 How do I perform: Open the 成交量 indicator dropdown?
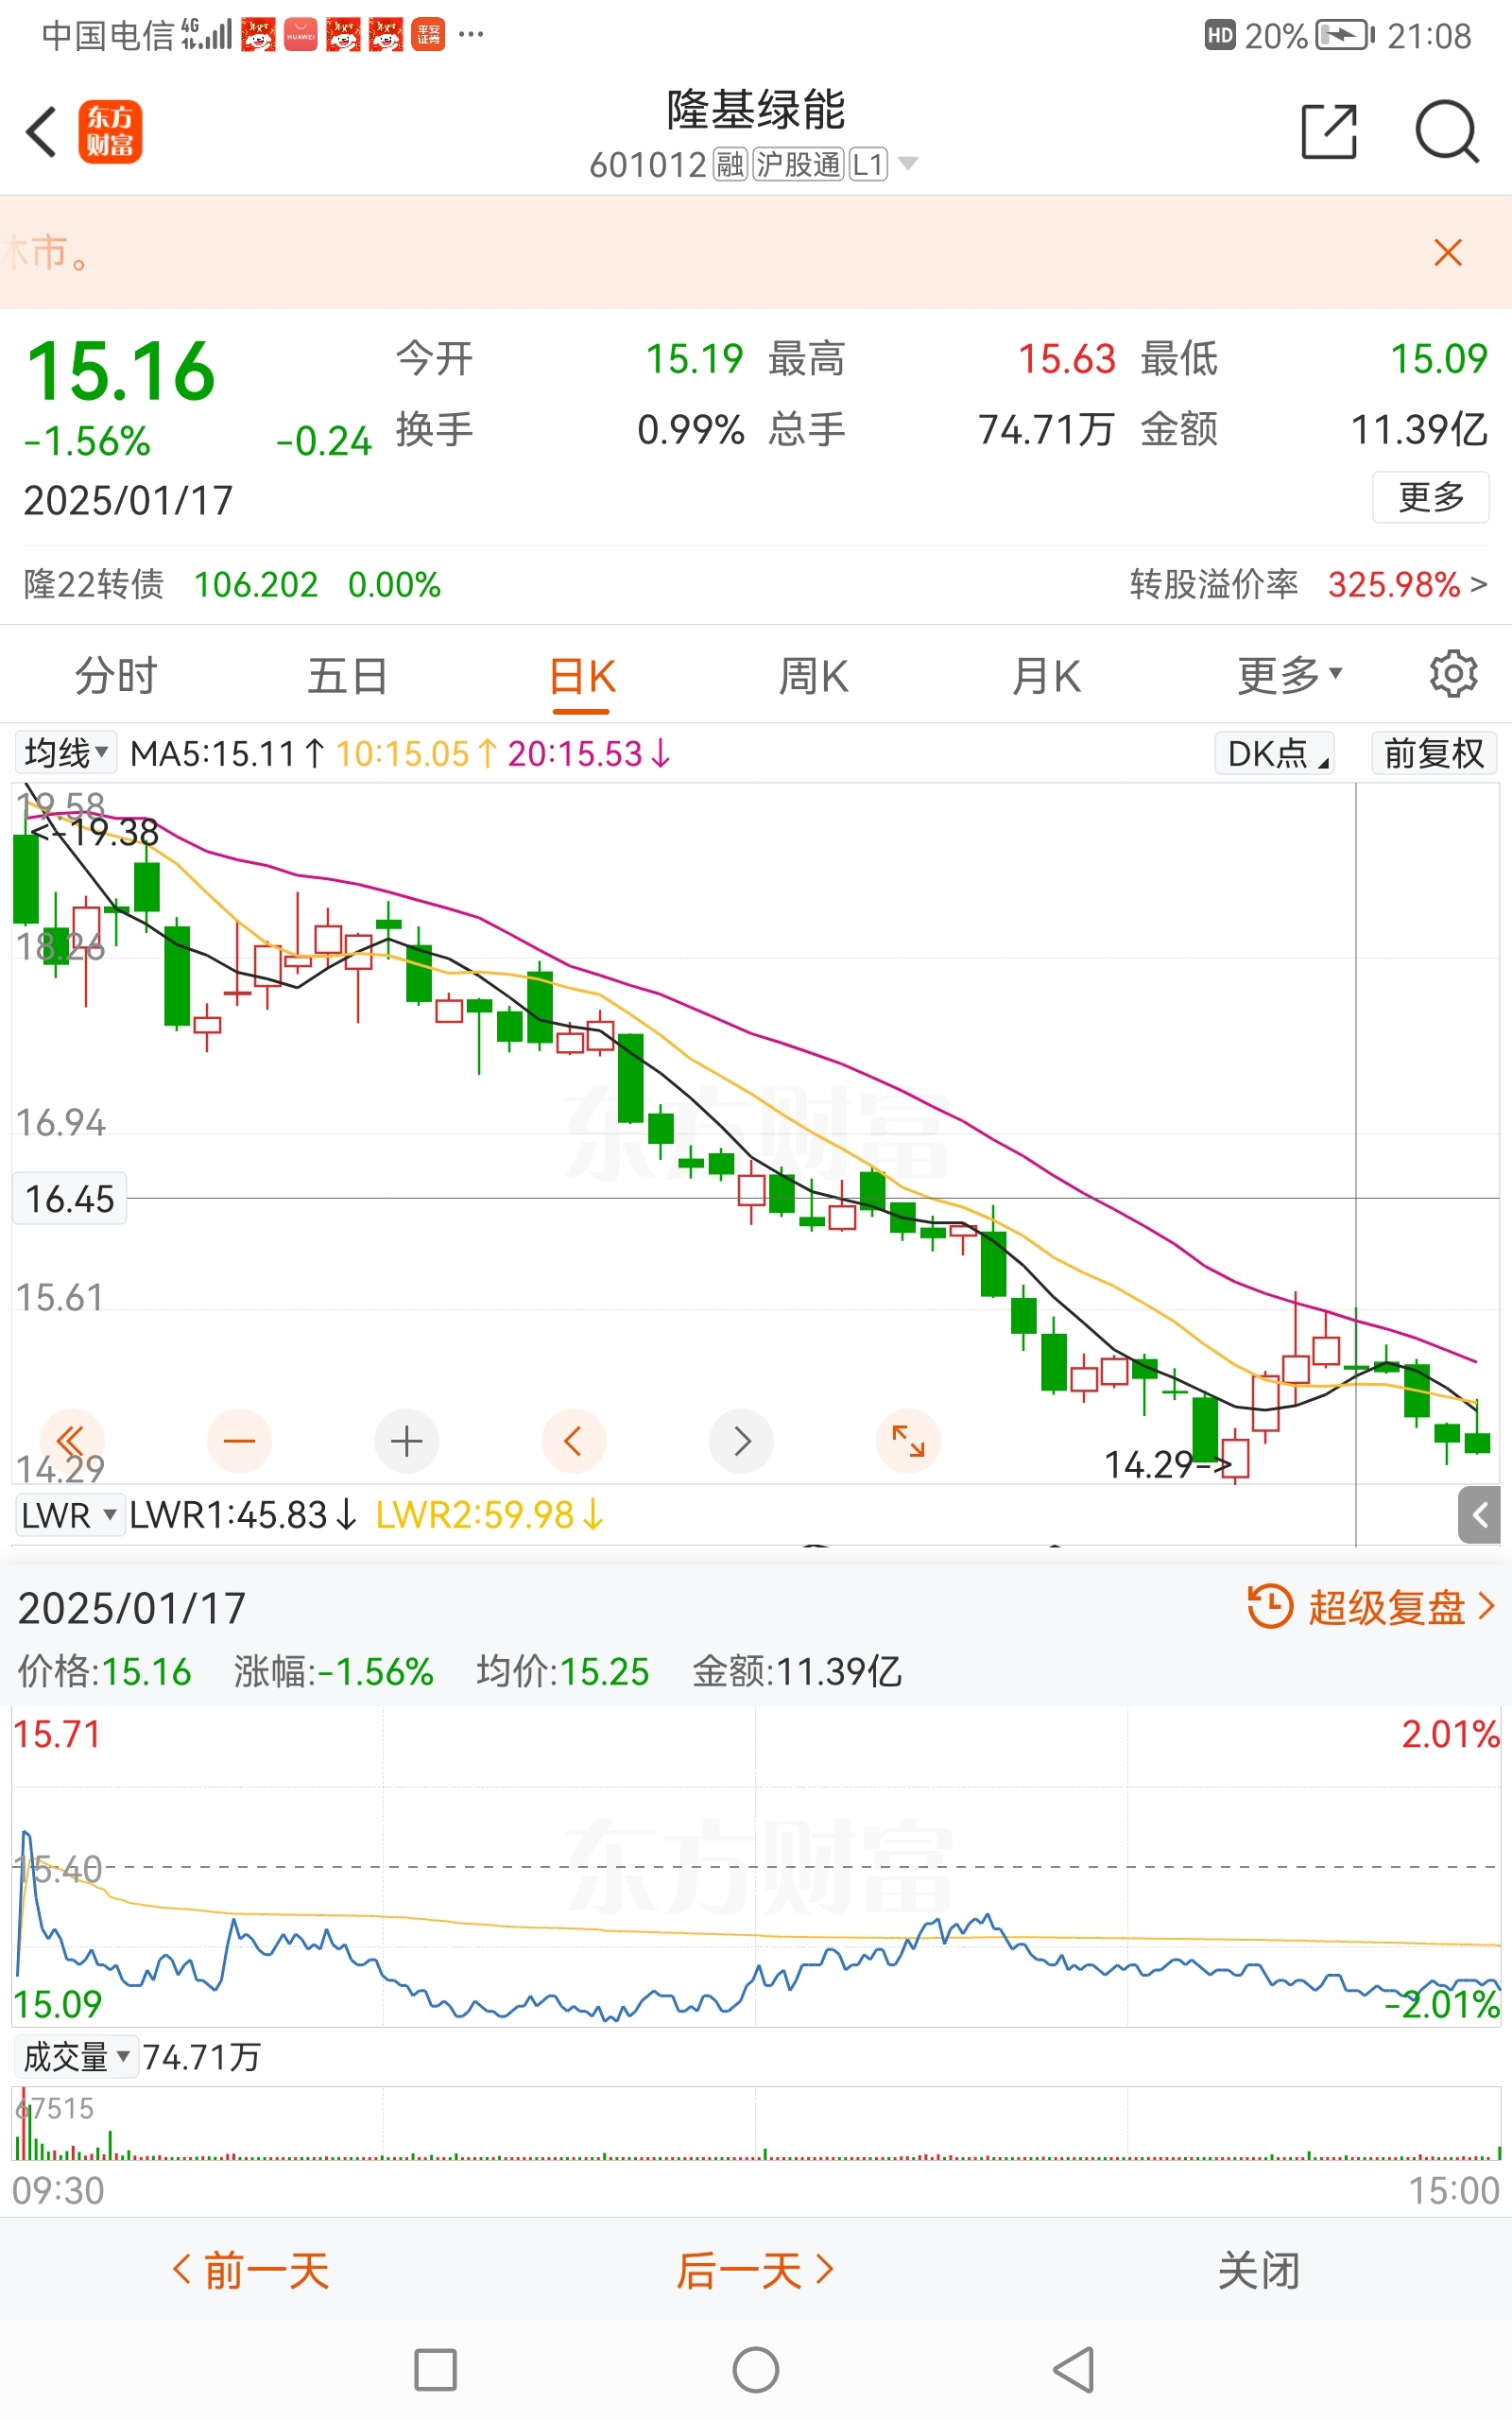tap(76, 2057)
